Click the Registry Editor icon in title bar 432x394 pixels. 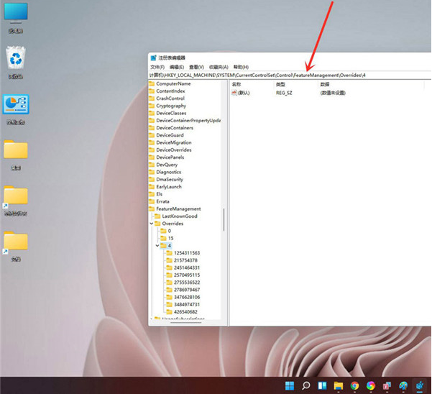click(x=153, y=58)
